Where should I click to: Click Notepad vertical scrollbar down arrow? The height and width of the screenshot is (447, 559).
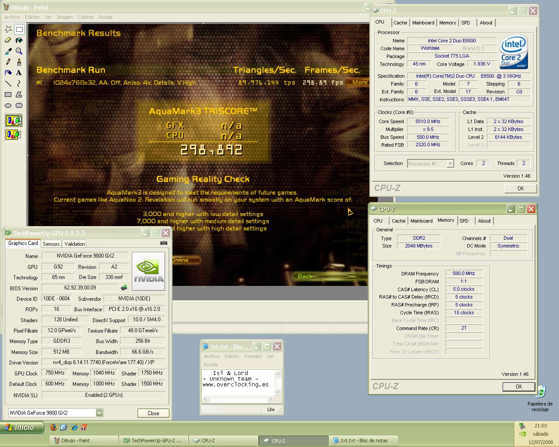coord(278,392)
